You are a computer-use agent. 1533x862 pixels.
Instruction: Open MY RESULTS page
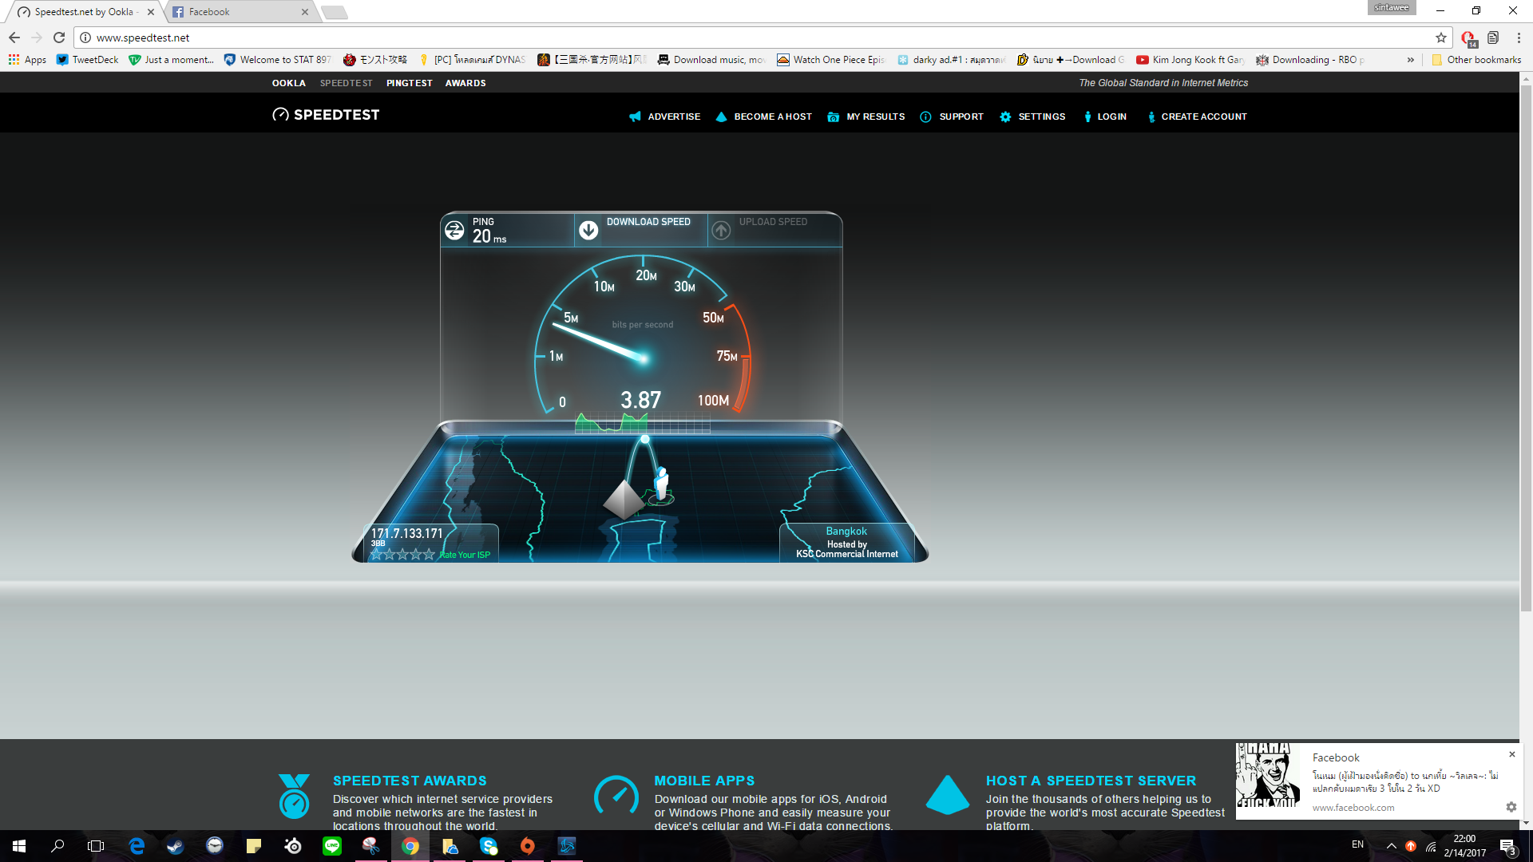(x=866, y=117)
